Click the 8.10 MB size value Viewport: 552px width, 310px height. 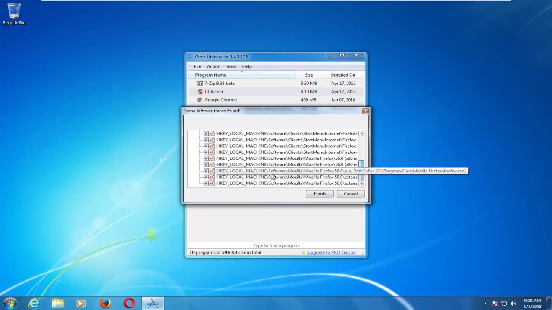click(x=309, y=91)
